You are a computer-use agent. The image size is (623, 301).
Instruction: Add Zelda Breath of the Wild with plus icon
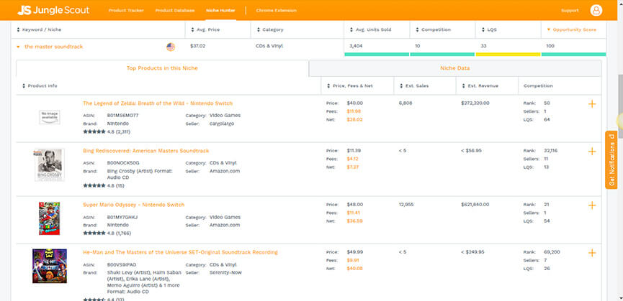[592, 103]
